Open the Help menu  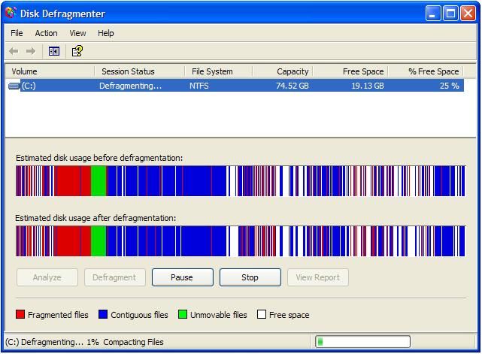[x=106, y=33]
